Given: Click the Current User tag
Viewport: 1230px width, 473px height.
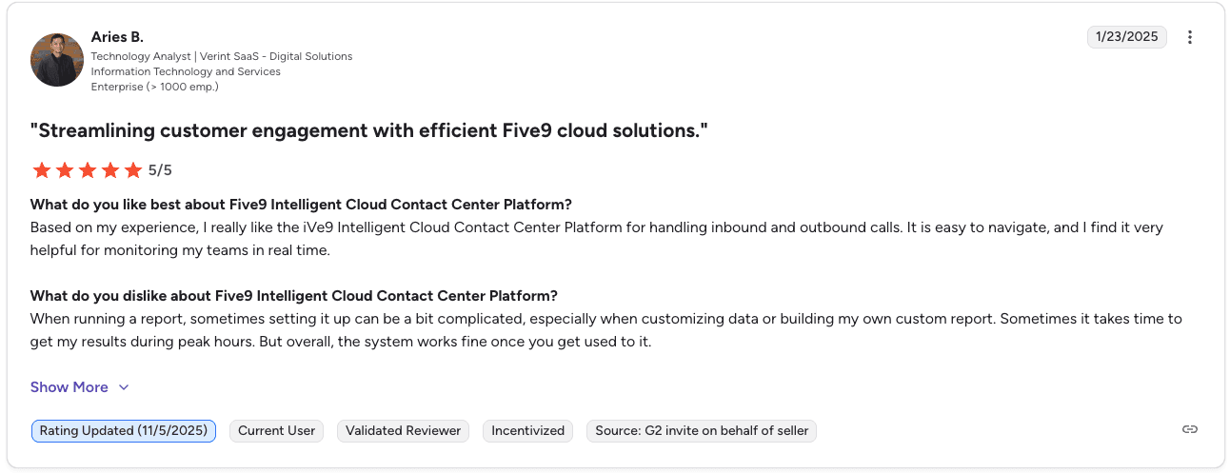Looking at the screenshot, I should point(276,431).
